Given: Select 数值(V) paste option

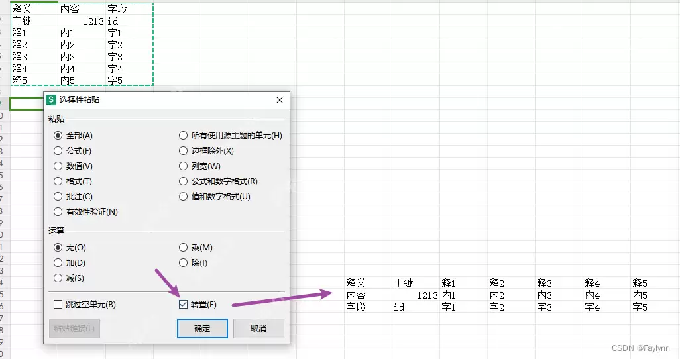Looking at the screenshot, I should click(x=74, y=166).
